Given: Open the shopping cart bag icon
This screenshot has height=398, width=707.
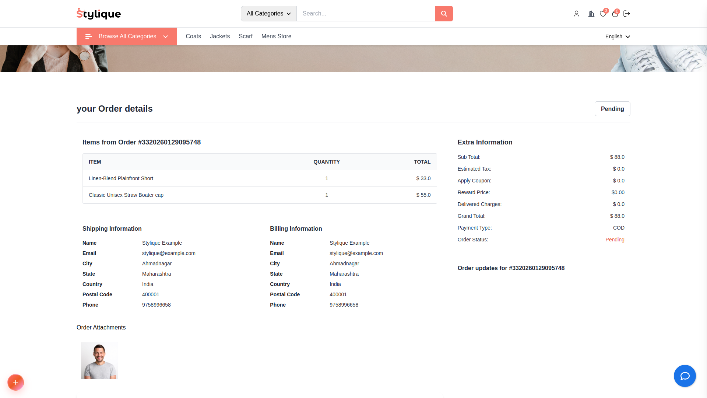Looking at the screenshot, I should pos(615,14).
